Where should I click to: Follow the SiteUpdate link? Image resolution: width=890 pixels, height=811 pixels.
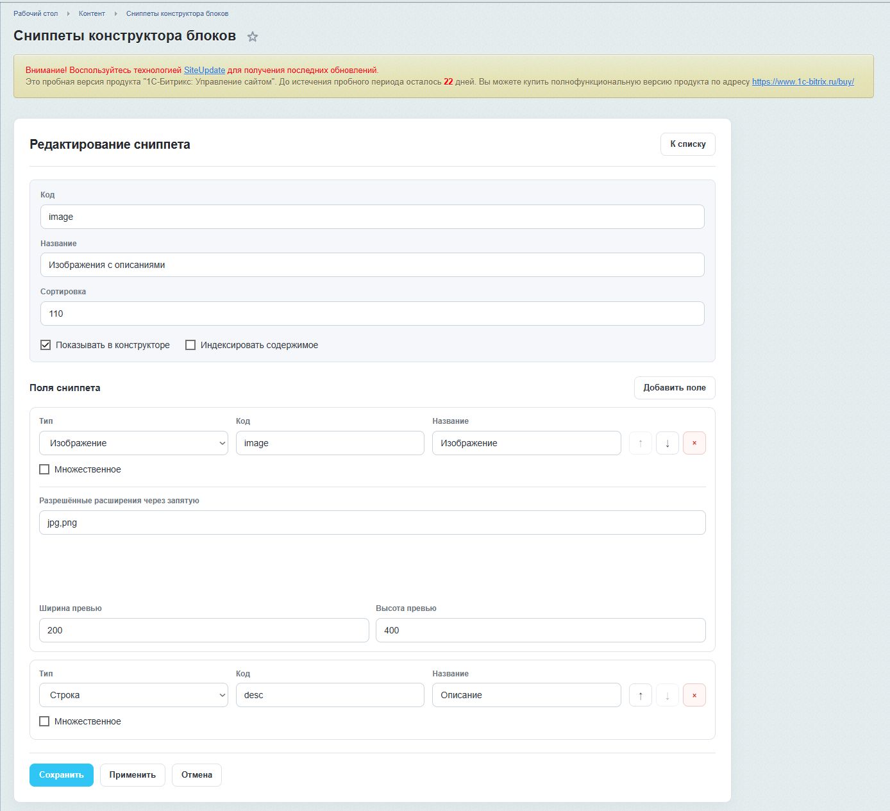pos(205,70)
